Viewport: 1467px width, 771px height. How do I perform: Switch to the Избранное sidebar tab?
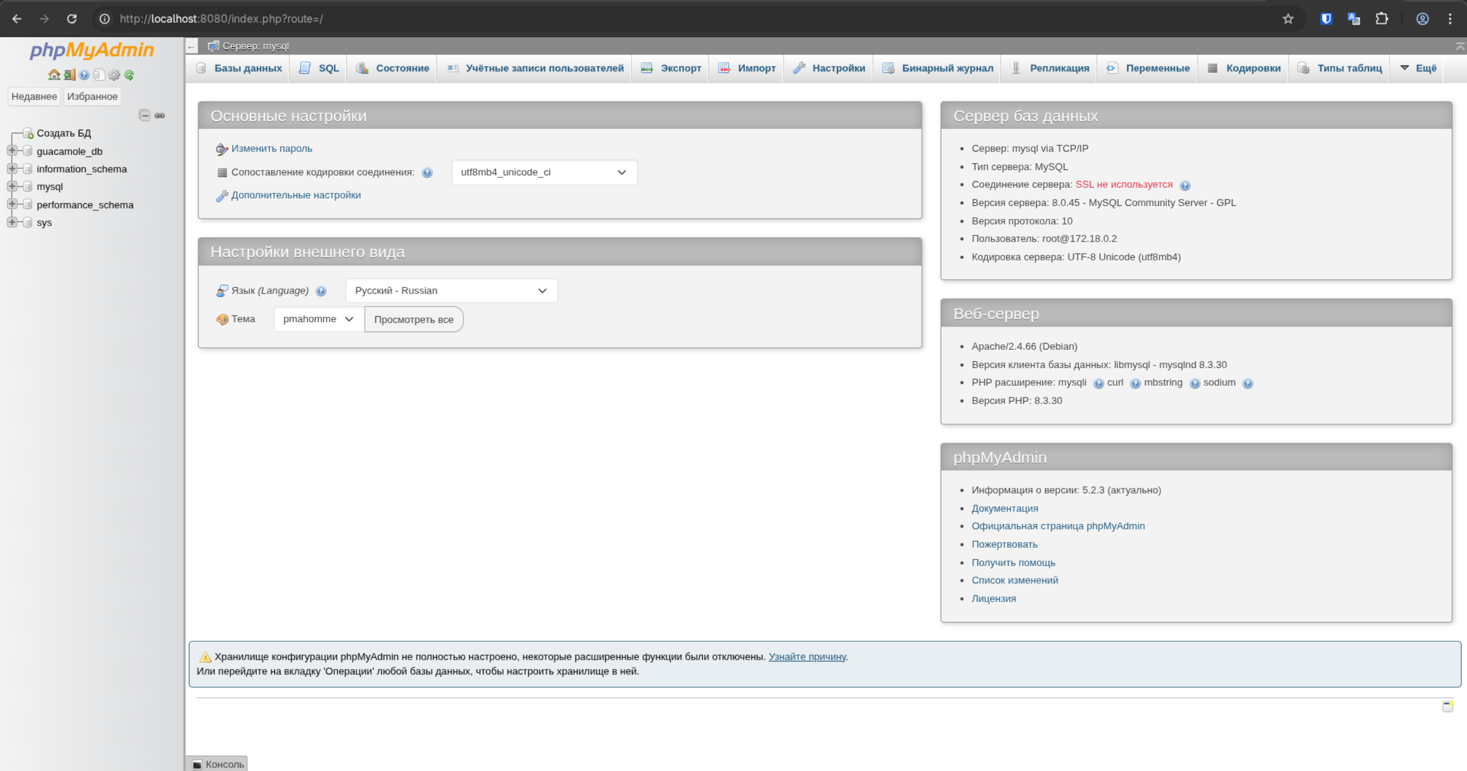coord(92,96)
